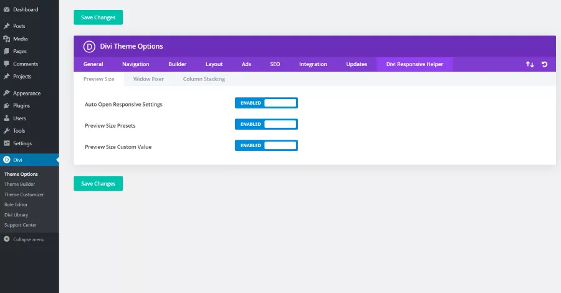The image size is (561, 293).
Task: Click the Media library icon
Action: [x=6, y=39]
